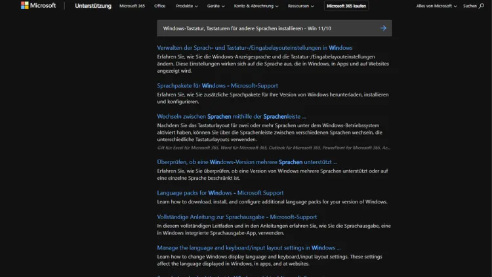This screenshot has height=277, width=492.
Task: Open Language packs for Windows - Microsoft Support result
Action: [220, 193]
